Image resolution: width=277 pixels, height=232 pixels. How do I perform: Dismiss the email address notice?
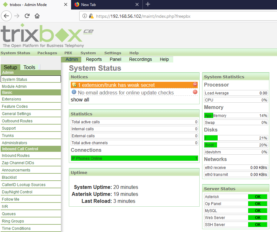195,92
